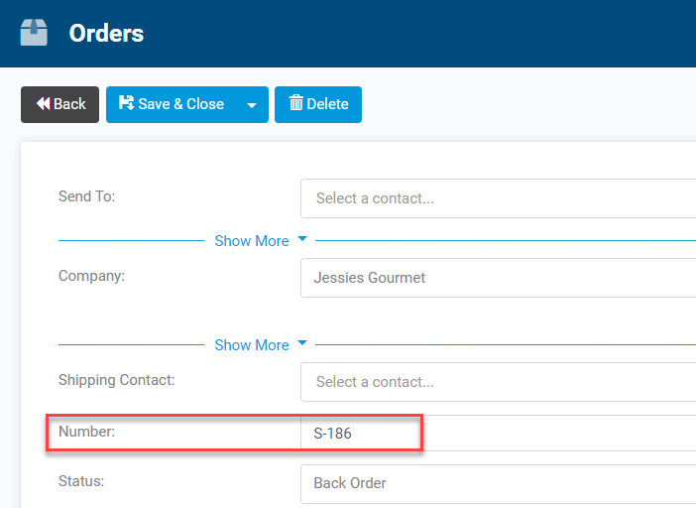The image size is (696, 508).
Task: Click the Company field with Jessies Gourmet
Action: coord(498,278)
